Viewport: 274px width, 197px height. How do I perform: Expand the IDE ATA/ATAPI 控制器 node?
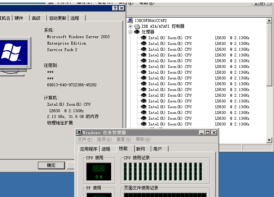click(x=130, y=27)
